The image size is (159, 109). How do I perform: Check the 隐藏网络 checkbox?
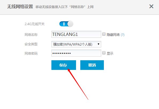104,34
